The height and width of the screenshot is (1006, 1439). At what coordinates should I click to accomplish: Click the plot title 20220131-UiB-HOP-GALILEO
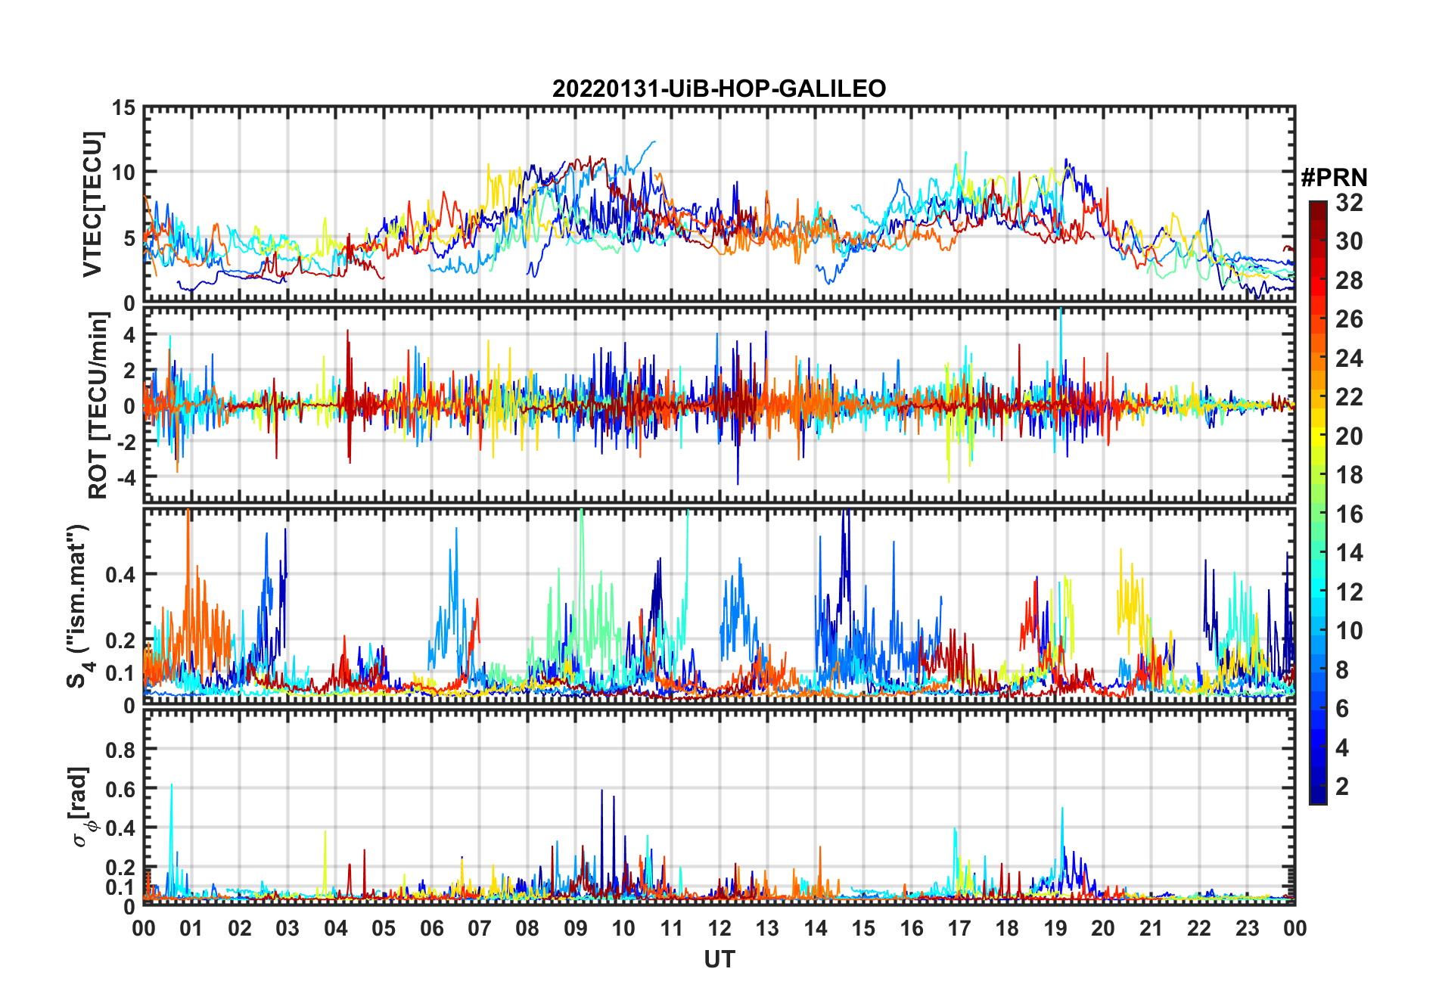(719, 89)
